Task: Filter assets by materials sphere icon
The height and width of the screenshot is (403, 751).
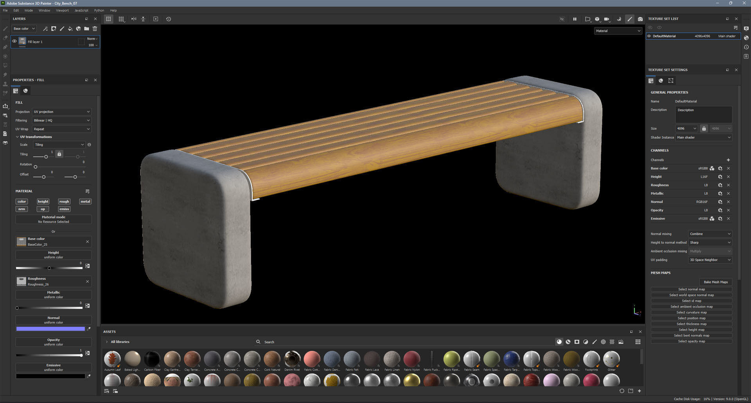Action: coord(559,342)
